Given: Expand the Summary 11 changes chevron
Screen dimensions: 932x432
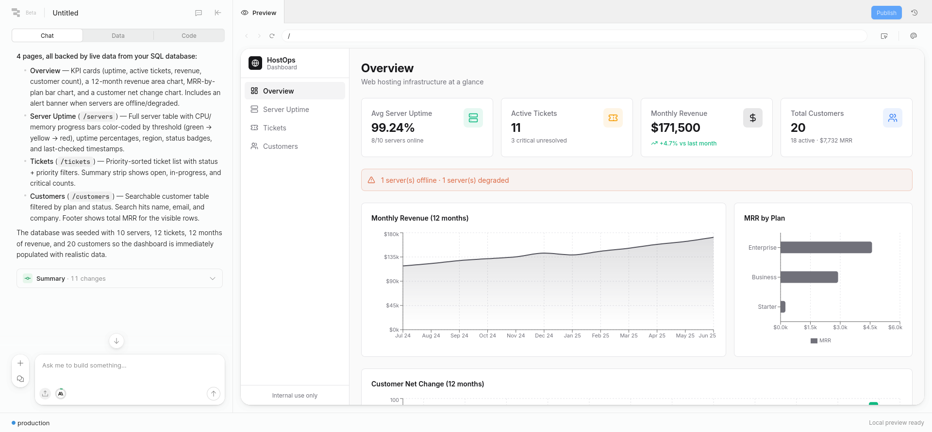Looking at the screenshot, I should point(213,278).
